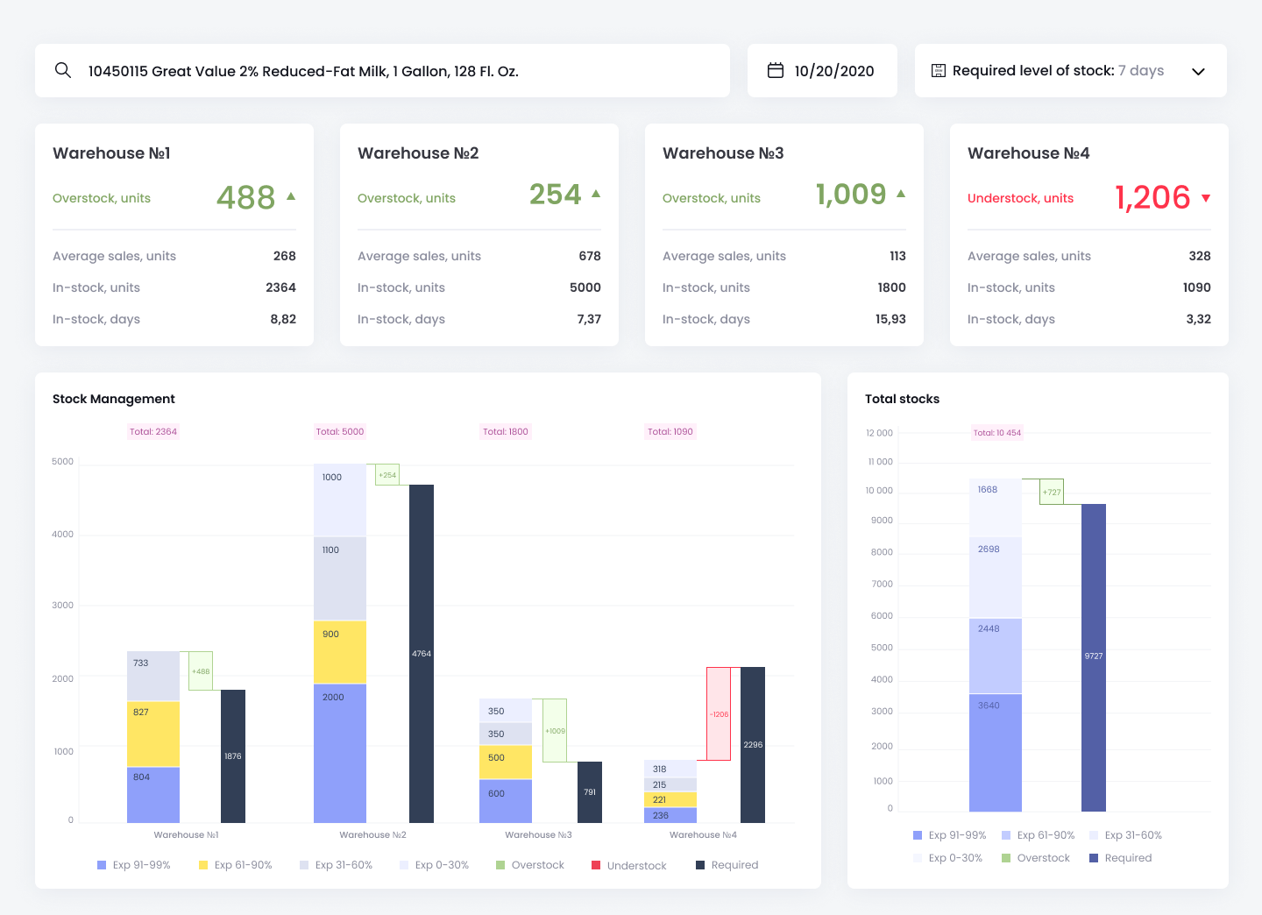
Task: Click the 4764 required bar for Warehouse №2
Action: (x=422, y=654)
